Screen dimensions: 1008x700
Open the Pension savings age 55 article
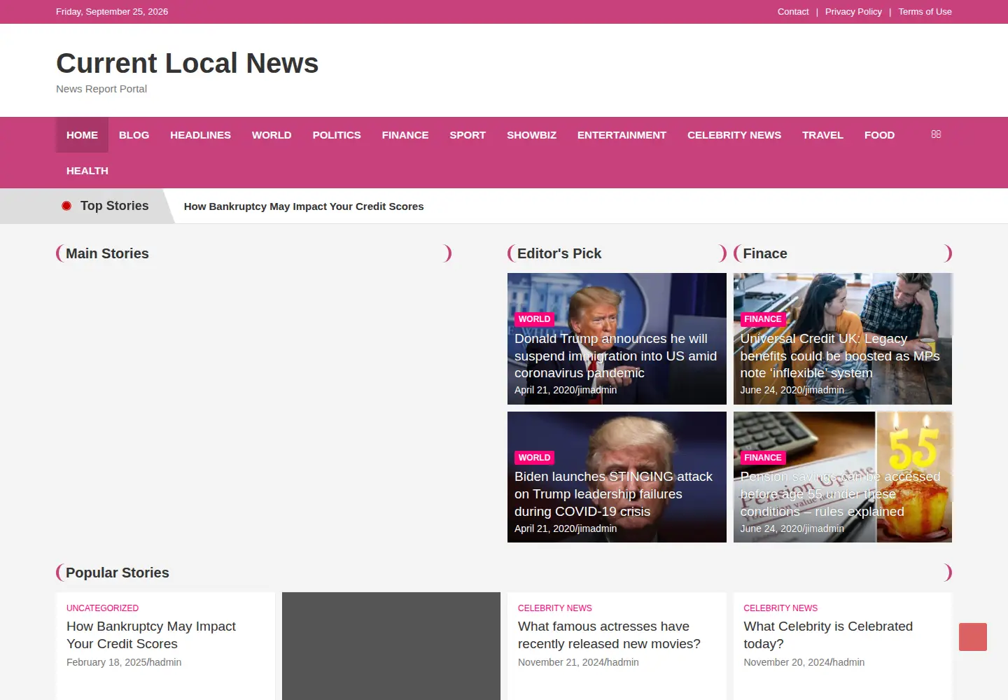click(x=840, y=494)
